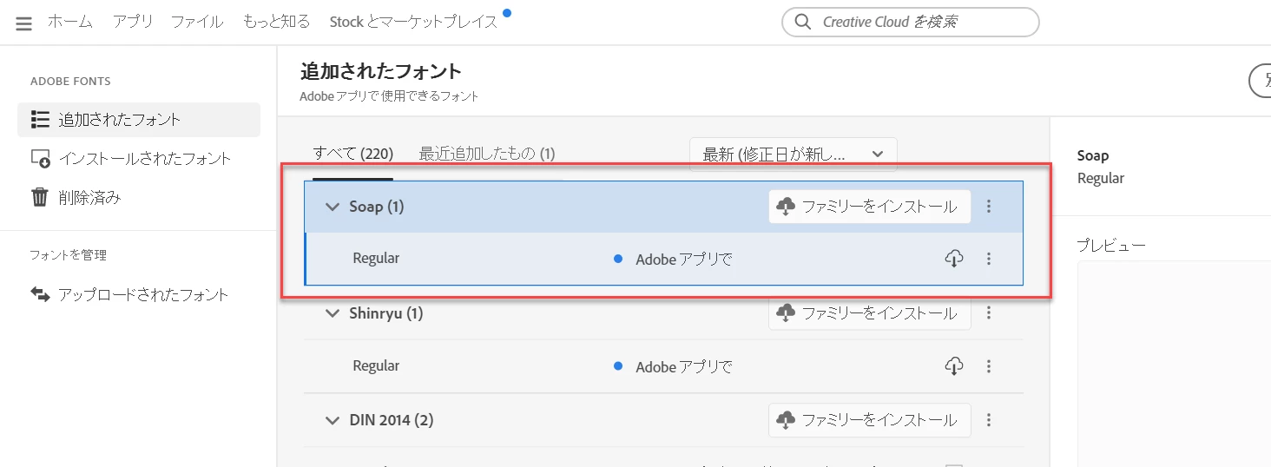Collapse the Shinryu (1) font family
Image resolution: width=1271 pixels, height=467 pixels.
(332, 313)
